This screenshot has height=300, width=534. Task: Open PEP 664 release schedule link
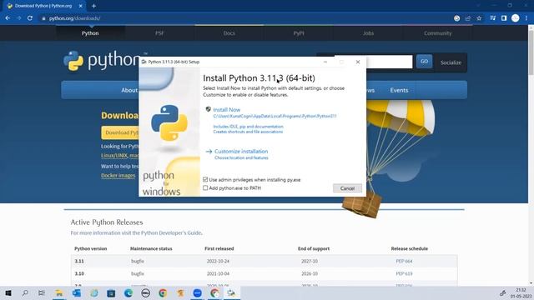pyautogui.click(x=404, y=261)
